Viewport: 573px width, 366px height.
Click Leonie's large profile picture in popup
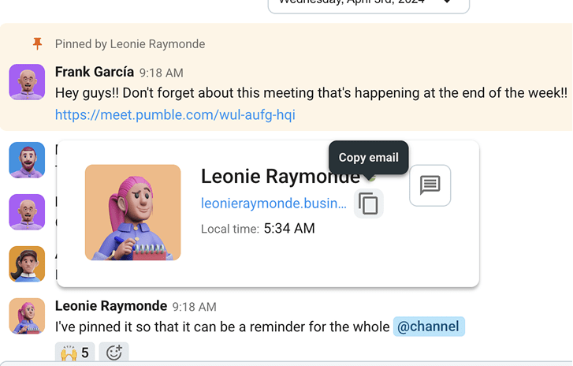(x=133, y=212)
